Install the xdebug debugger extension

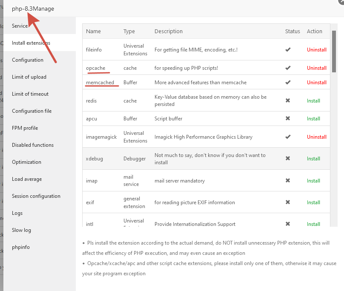click(x=313, y=159)
